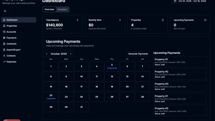
Task: Select October 18 in the calendar
Action: tap(97, 87)
